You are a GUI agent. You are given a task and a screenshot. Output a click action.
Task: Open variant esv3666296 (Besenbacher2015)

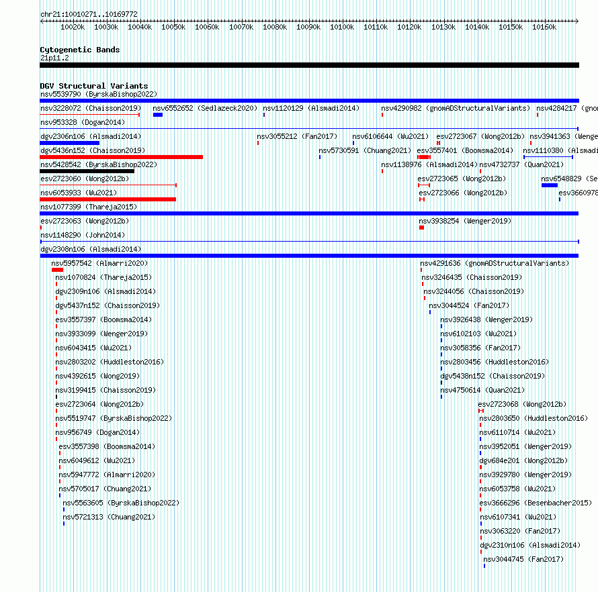[x=536, y=503]
